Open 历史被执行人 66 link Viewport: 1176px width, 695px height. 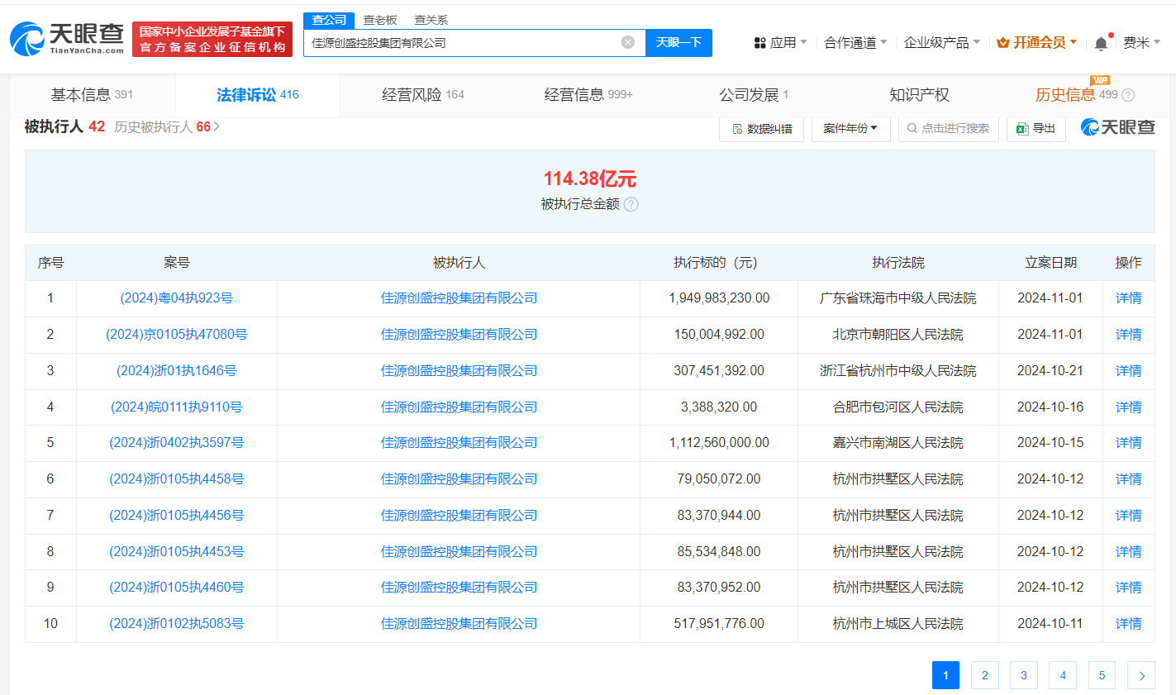click(x=167, y=126)
